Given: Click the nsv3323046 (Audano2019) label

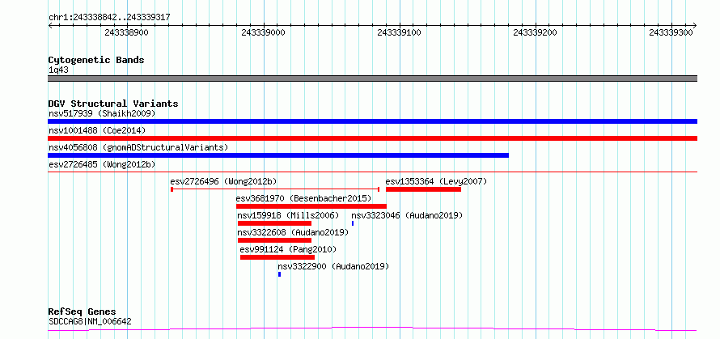Looking at the screenshot, I should pos(407,215).
